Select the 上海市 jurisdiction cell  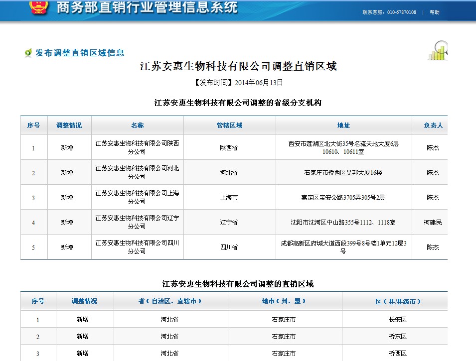click(229, 198)
